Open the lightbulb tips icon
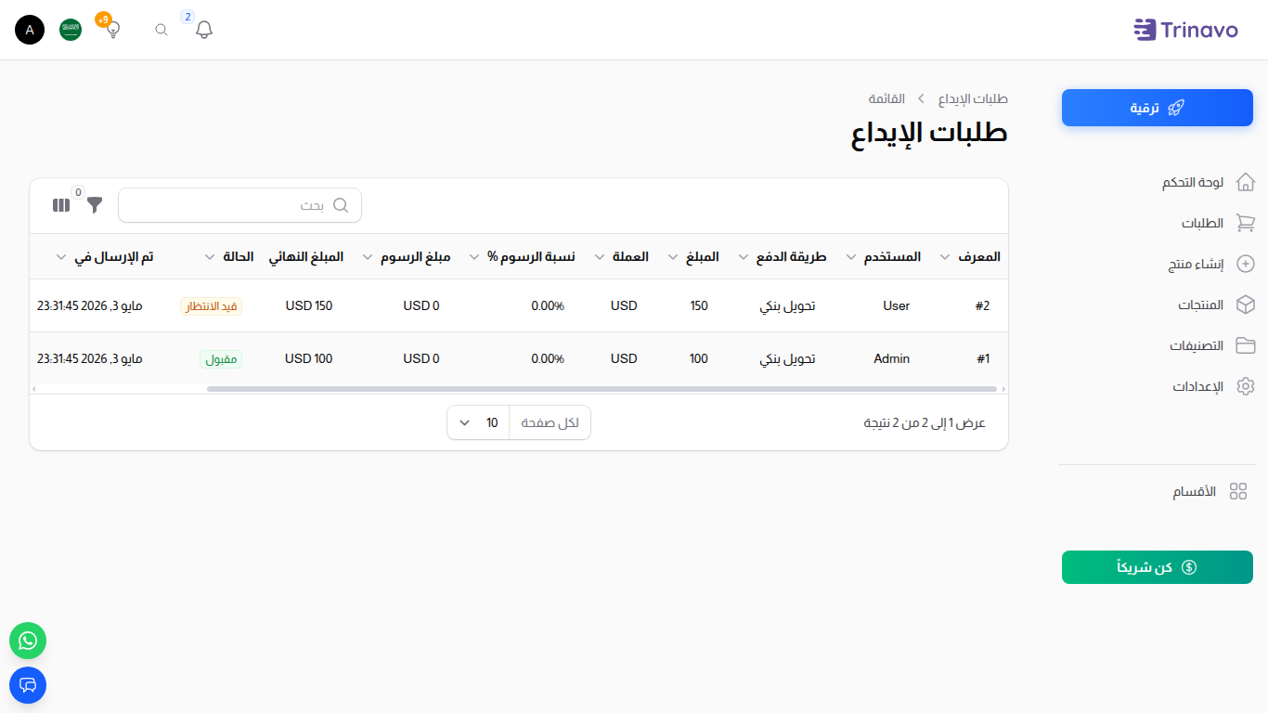Viewport: 1268px width, 713px height. pyautogui.click(x=113, y=30)
